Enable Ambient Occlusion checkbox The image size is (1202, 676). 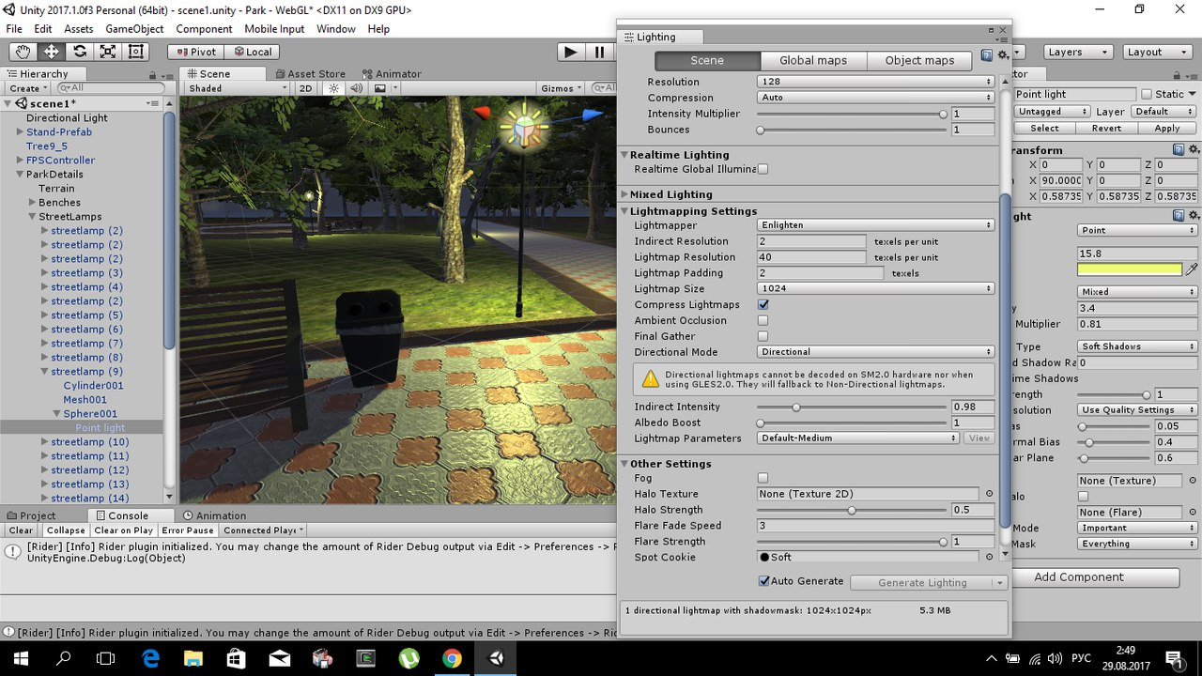click(763, 320)
